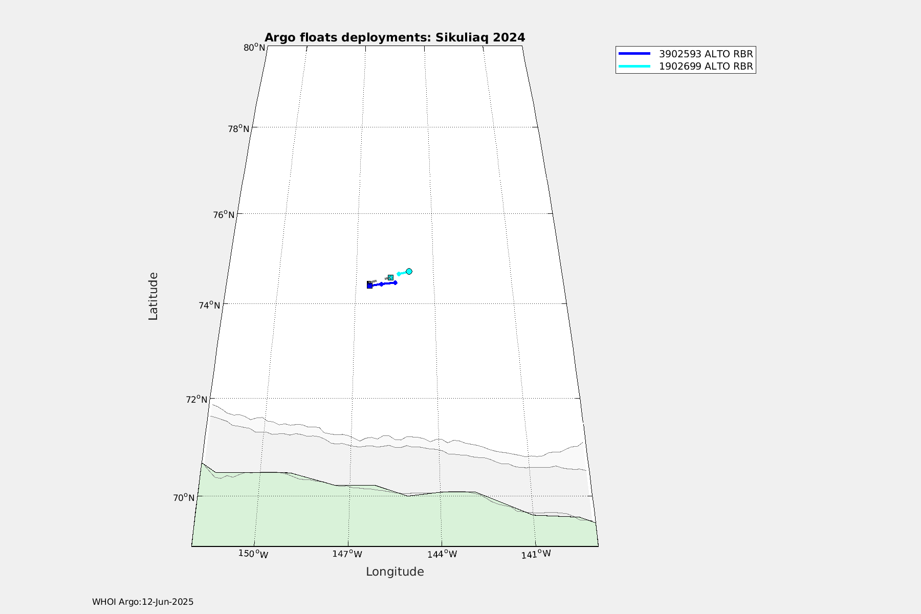Click legend entry '3902593 ALTO RBR'

point(706,54)
